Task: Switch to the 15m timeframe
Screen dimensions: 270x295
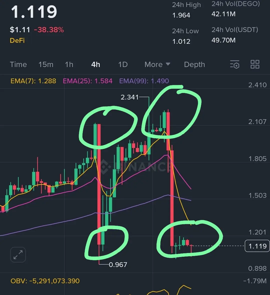Action: pos(46,64)
